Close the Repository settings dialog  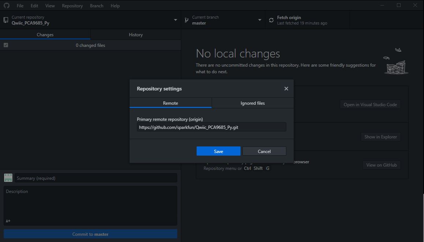coord(286,88)
